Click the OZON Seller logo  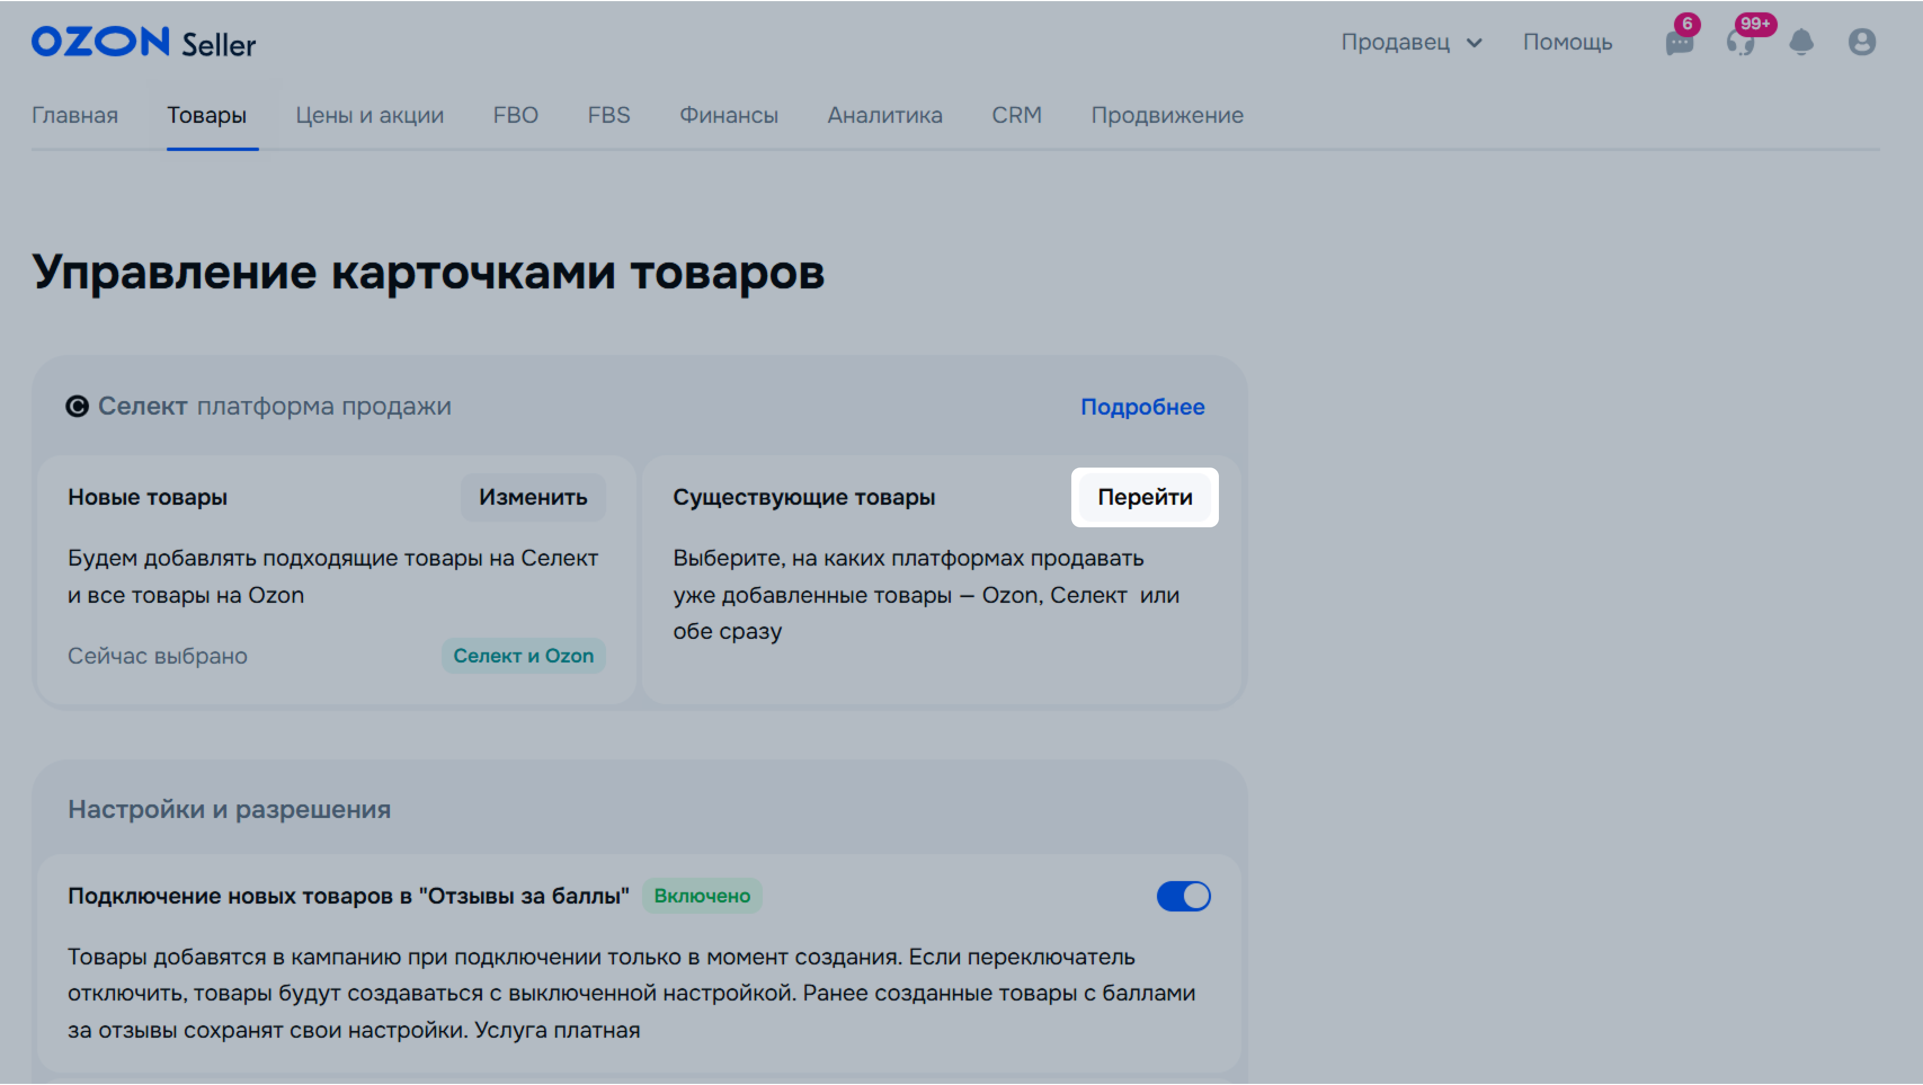coord(143,42)
